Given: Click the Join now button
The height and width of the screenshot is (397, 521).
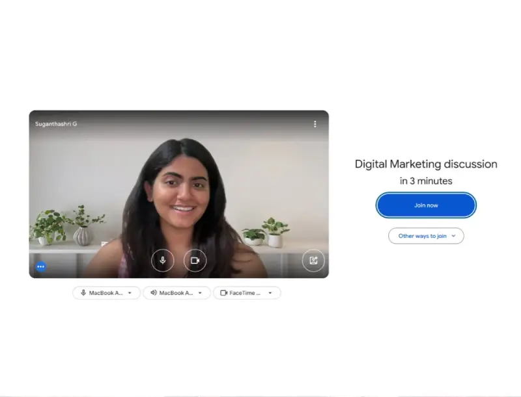Looking at the screenshot, I should [426, 205].
